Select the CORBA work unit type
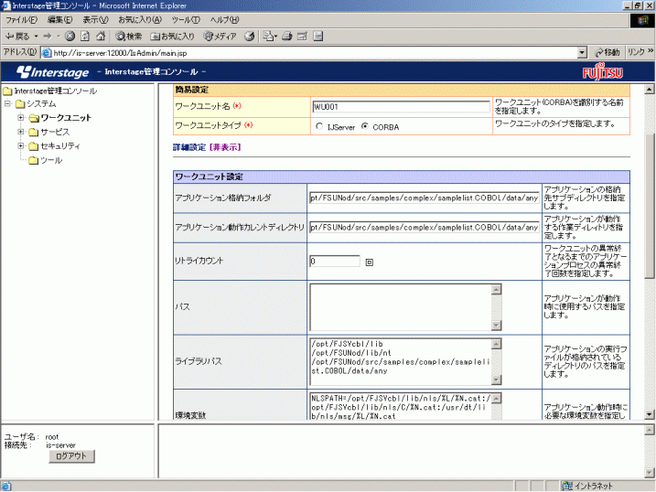Image resolution: width=656 pixels, height=492 pixels. pyautogui.click(x=365, y=126)
